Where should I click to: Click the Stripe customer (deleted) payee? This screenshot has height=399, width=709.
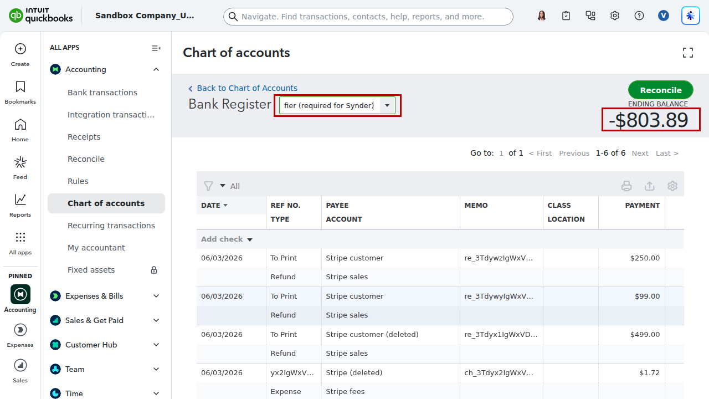pos(372,335)
